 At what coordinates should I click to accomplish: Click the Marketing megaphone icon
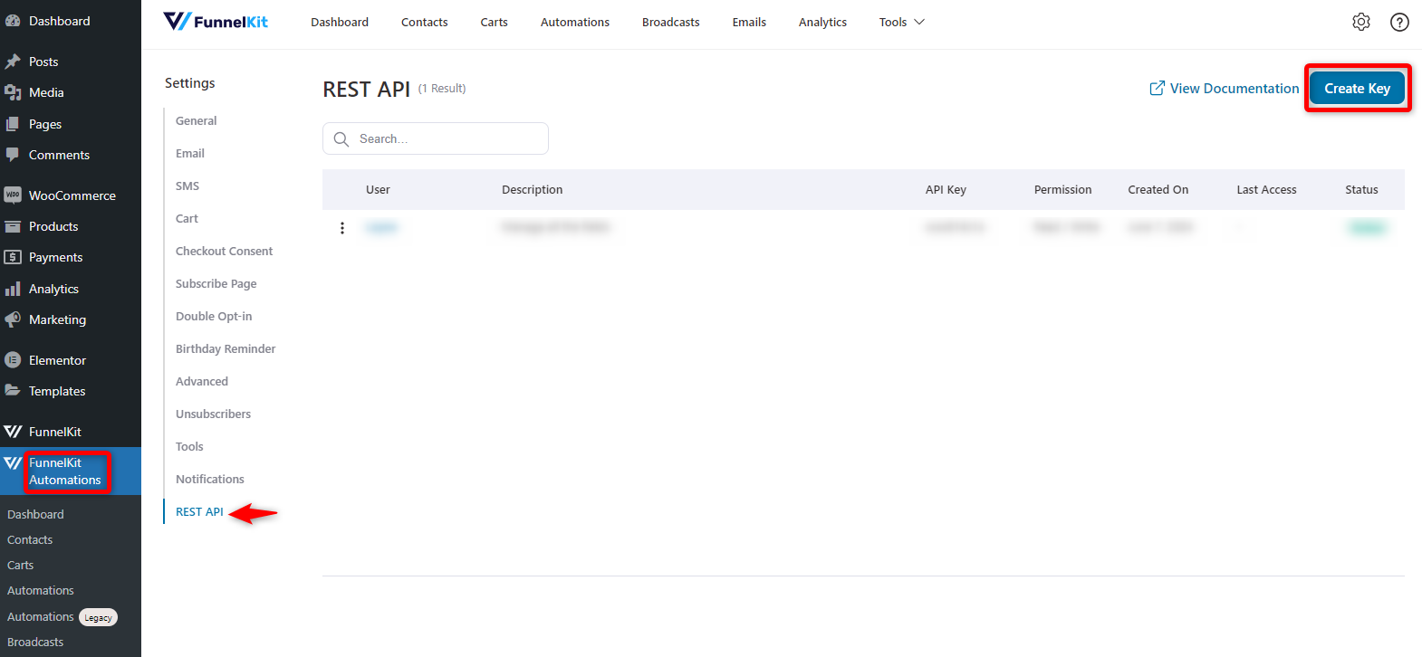13,319
